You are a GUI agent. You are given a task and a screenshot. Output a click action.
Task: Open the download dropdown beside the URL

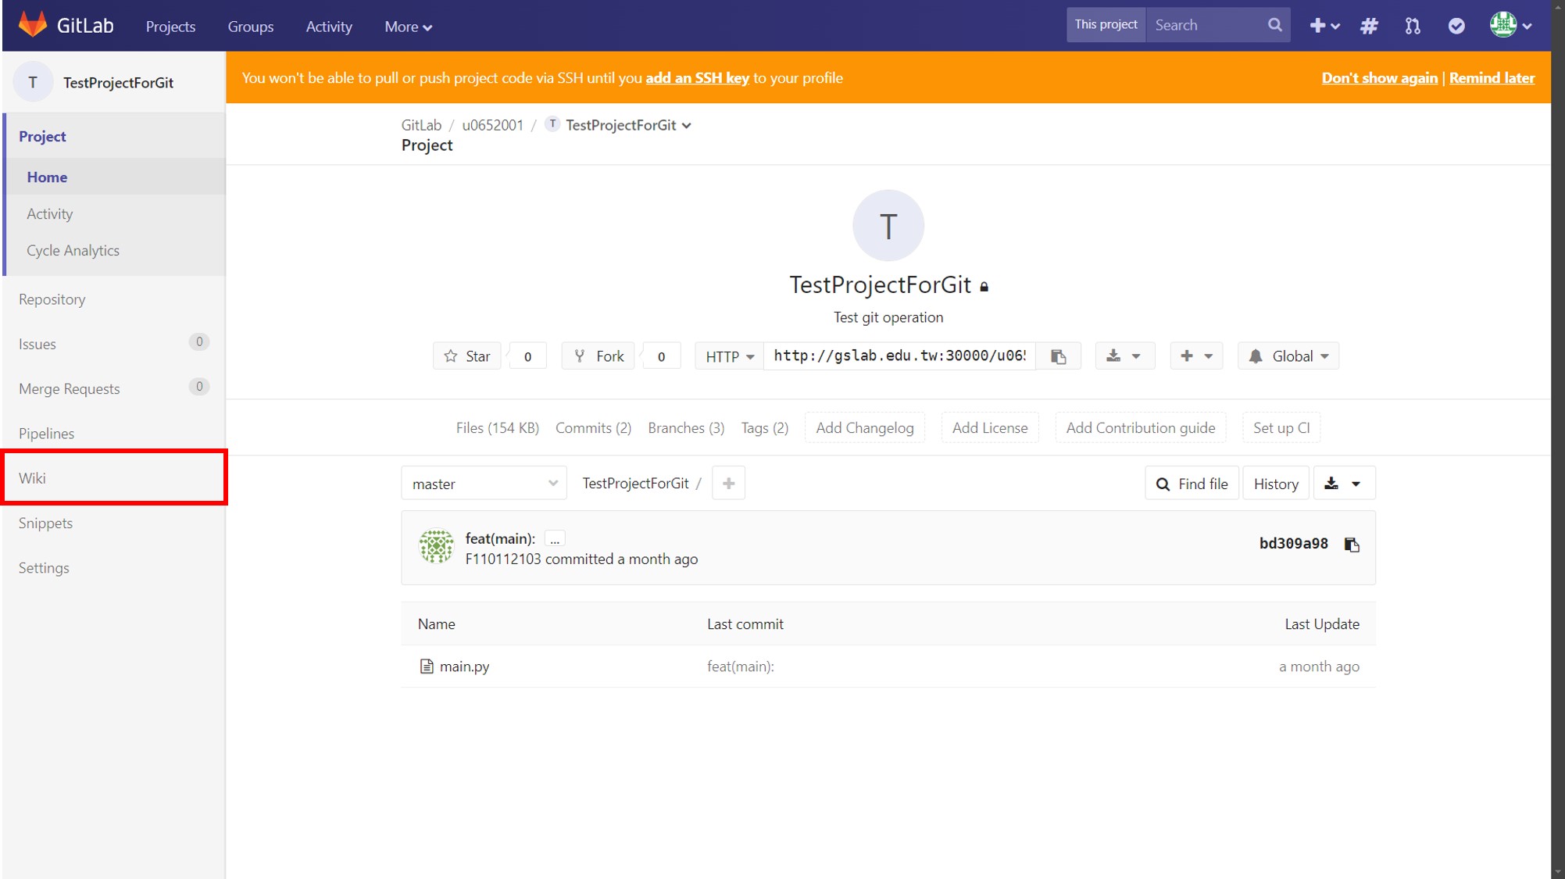coord(1124,356)
